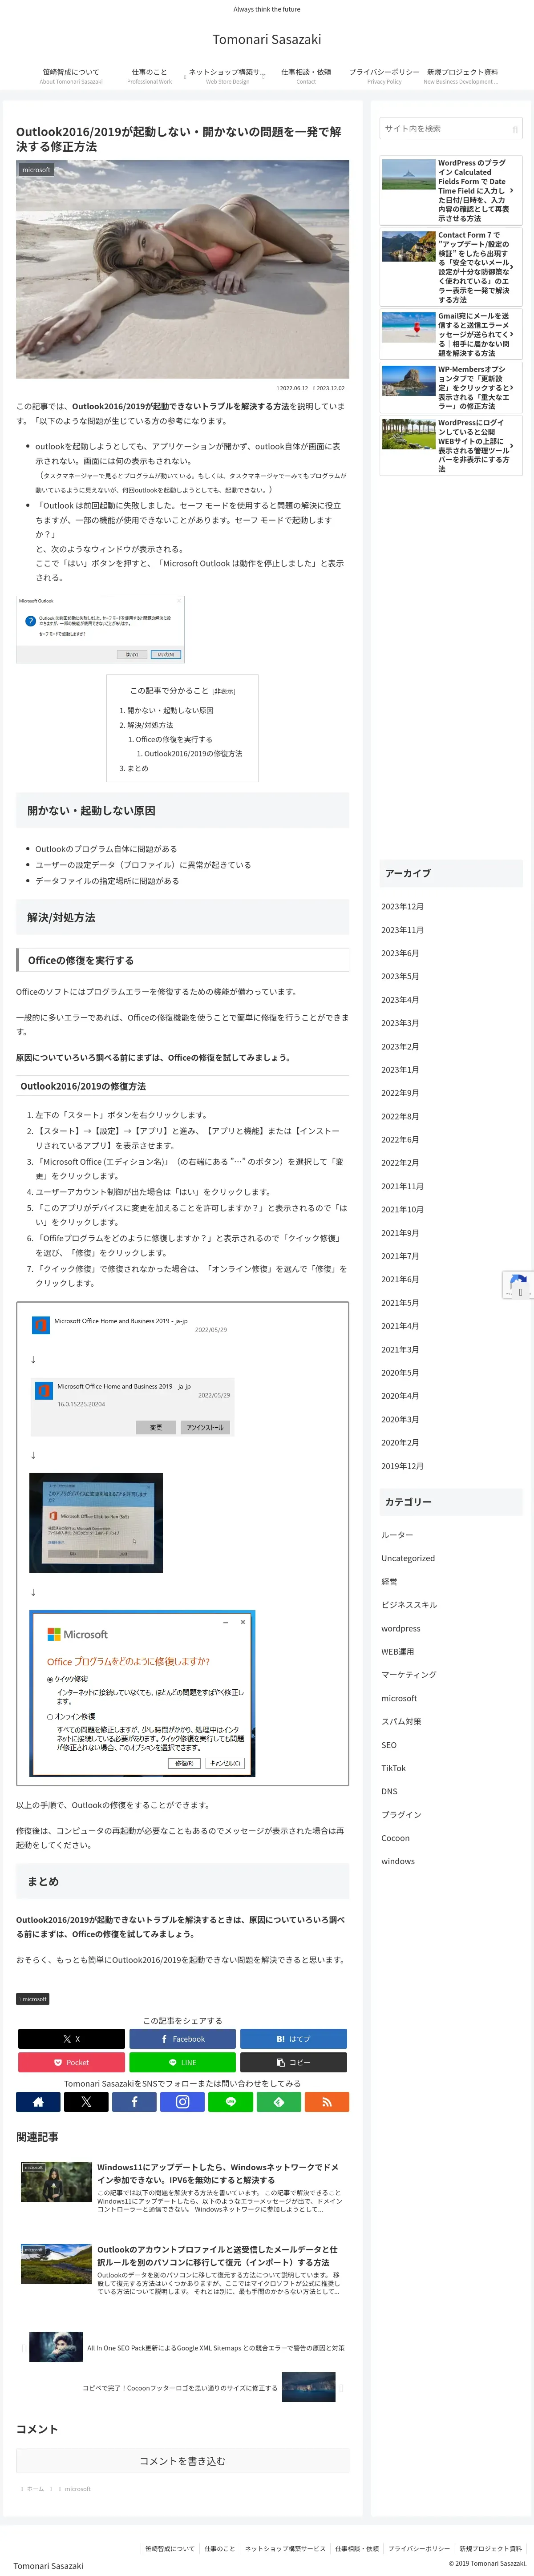Open the ビジネススキル category

click(409, 1605)
